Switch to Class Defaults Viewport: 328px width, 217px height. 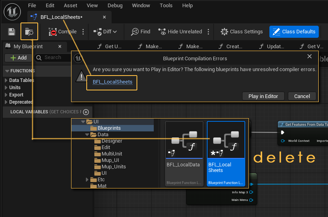pyautogui.click(x=294, y=32)
